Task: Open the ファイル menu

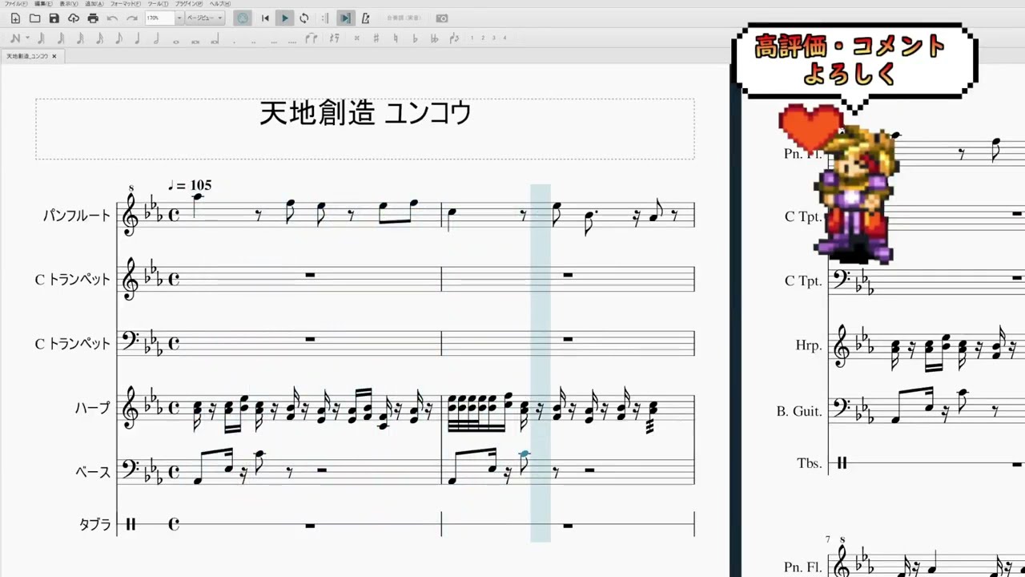Action: (x=14, y=4)
